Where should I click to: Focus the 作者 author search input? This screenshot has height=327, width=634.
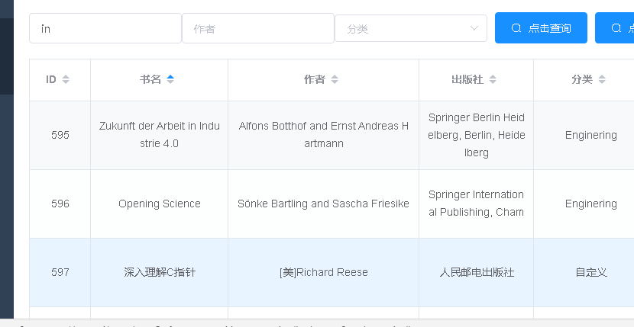(x=258, y=28)
